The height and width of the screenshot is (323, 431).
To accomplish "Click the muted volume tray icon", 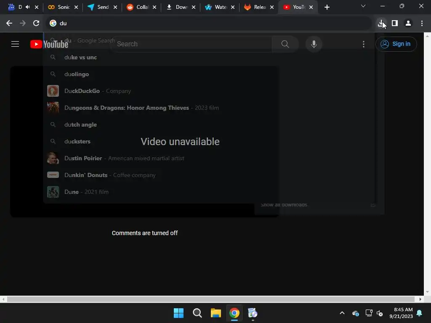I will (x=380, y=313).
